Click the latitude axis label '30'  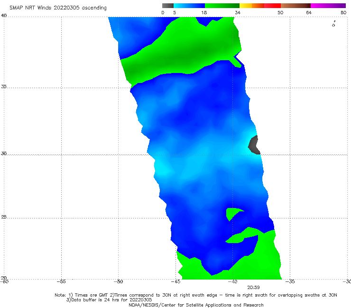(x=4, y=154)
